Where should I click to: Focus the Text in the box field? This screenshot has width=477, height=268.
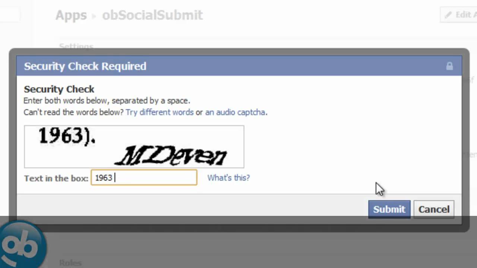click(144, 178)
